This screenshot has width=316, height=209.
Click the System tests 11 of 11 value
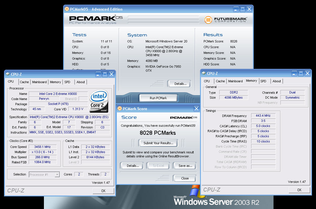click(106, 41)
